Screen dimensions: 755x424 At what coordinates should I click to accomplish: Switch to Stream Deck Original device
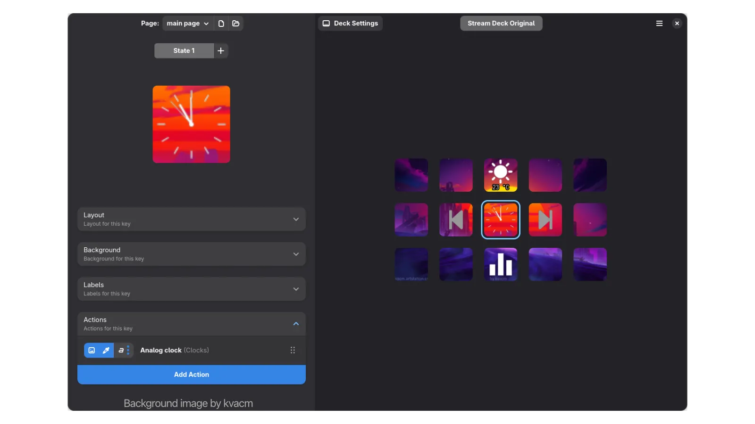click(x=501, y=24)
